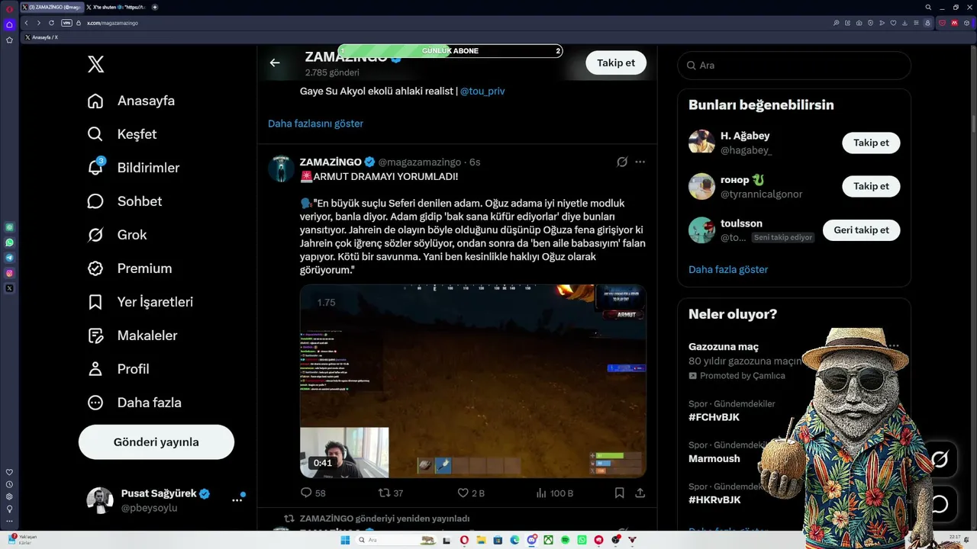Open the Grok floating button at right
Screen dimensions: 977x549
coord(940,458)
